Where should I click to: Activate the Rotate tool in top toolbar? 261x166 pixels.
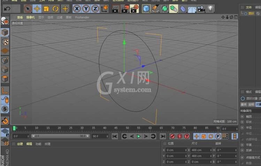55,9
